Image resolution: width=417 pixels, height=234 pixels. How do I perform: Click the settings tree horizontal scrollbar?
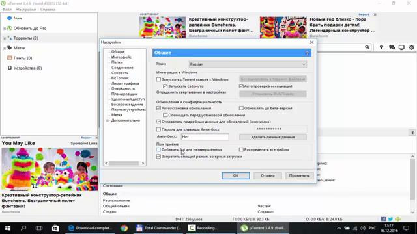click(124, 163)
